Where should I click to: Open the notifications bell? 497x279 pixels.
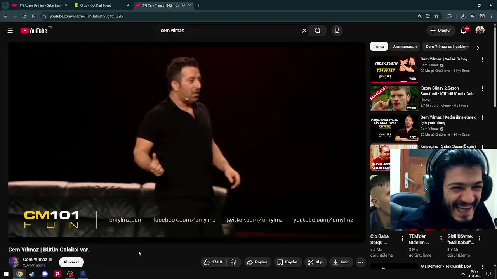[x=464, y=30]
